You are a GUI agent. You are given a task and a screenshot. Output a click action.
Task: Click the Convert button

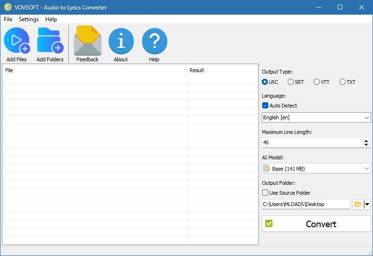[x=316, y=224]
